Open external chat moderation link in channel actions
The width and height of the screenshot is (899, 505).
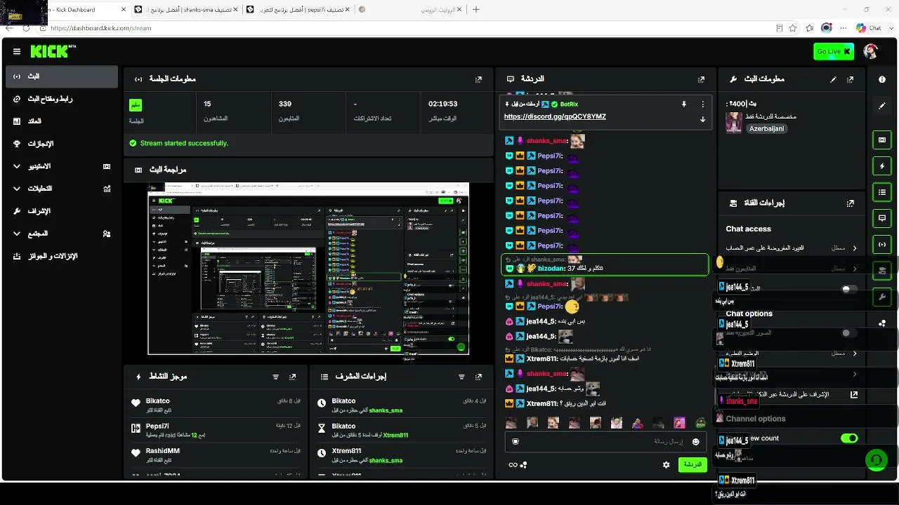point(854,395)
